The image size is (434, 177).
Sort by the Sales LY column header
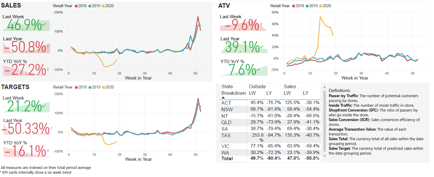(305, 93)
